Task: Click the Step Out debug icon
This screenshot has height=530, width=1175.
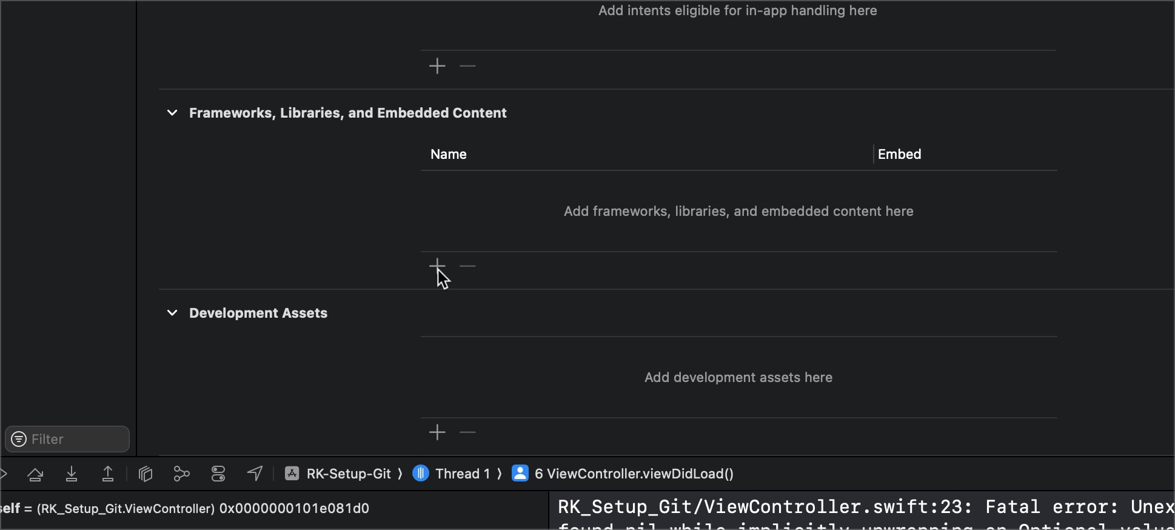Action: point(108,474)
